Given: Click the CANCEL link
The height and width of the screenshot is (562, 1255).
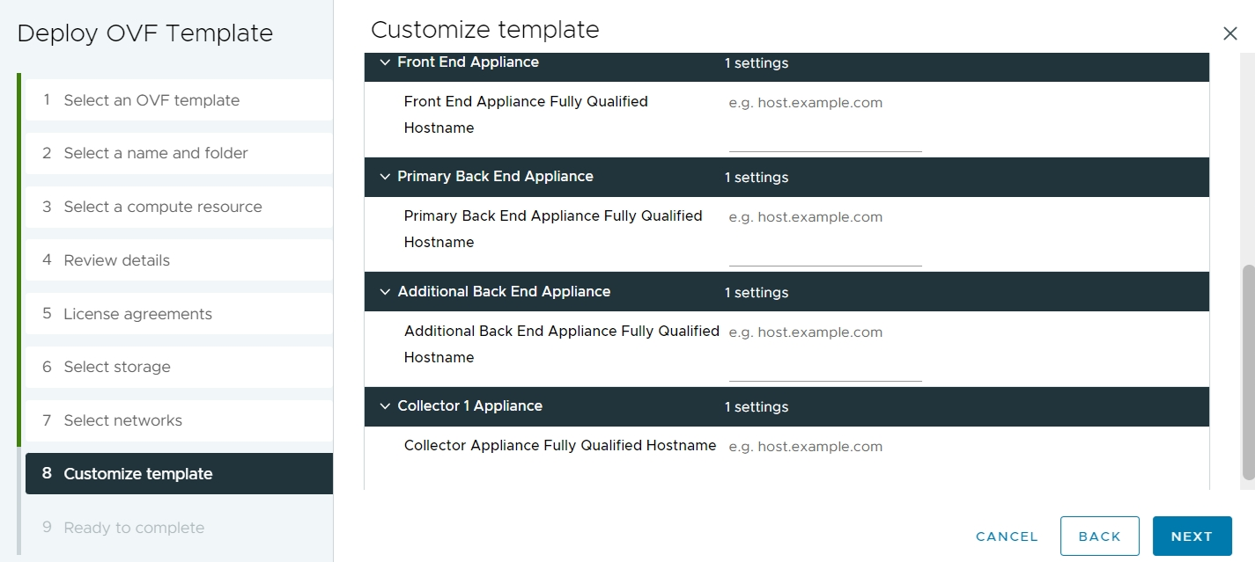Looking at the screenshot, I should 1006,536.
